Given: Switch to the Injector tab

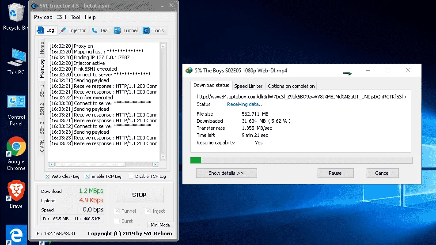Looking at the screenshot, I should (73, 30).
